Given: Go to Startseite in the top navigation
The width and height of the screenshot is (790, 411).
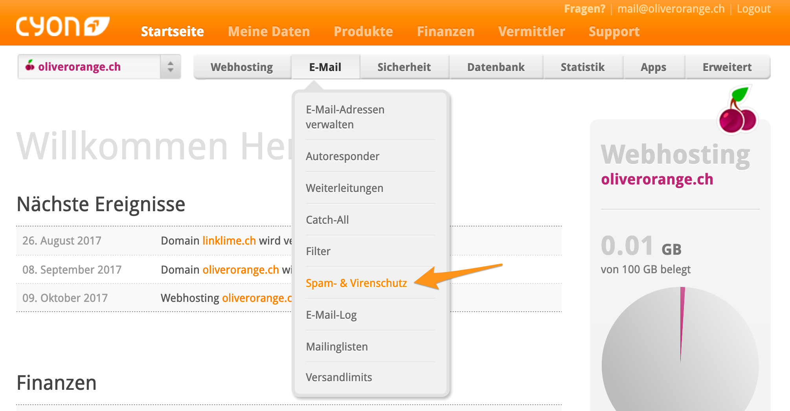Looking at the screenshot, I should tap(173, 31).
